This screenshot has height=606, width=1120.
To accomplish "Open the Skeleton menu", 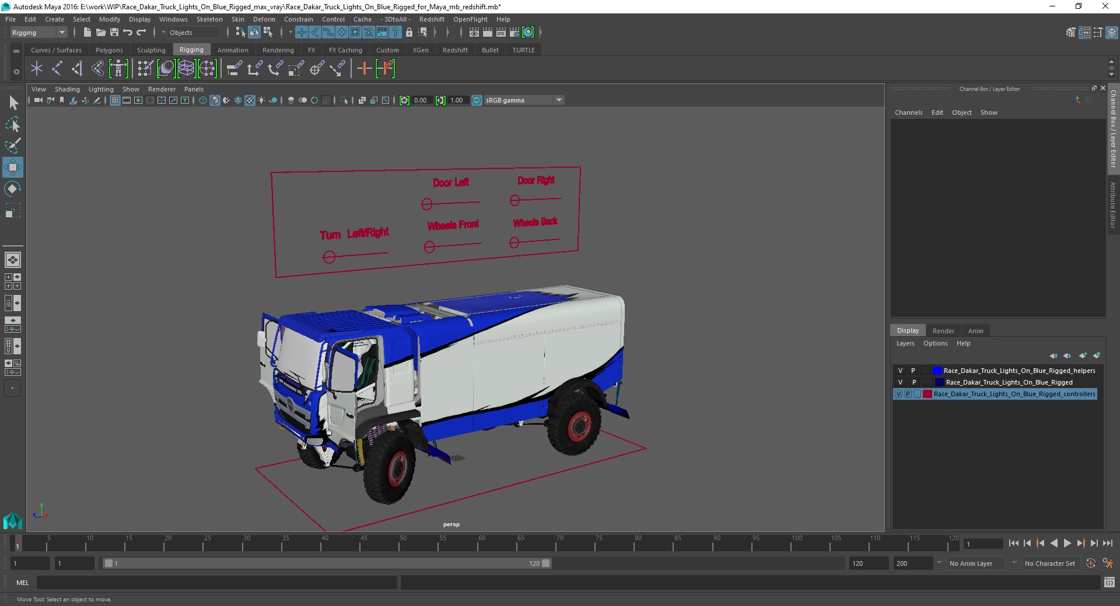I will 209,19.
